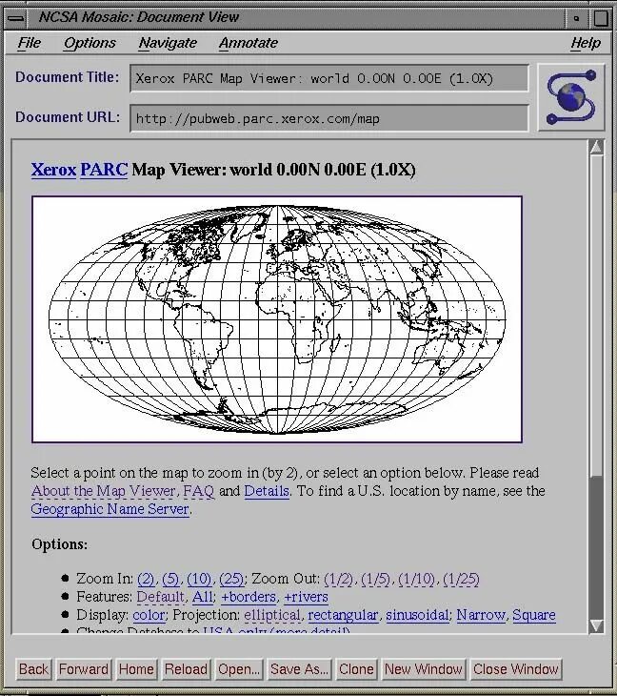The image size is (617, 696).
Task: Zoom out by (1/10) link
Action: point(417,579)
